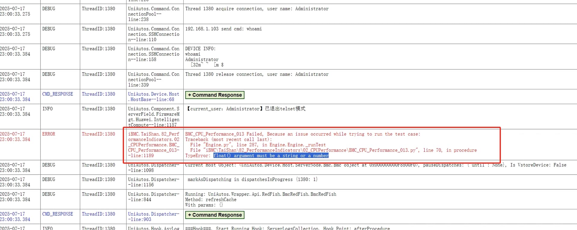
Task: Expand Command Response in the Dispatcher line 903 row
Action: (x=215, y=215)
